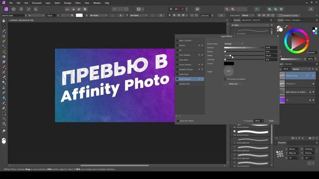Enable the 3D effect checkbox
Image resolution: width=319 pixels, height=179 pixels.
[x=177, y=50]
